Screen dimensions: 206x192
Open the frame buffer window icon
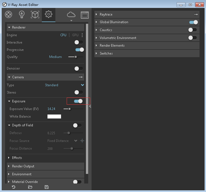coord(84,15)
